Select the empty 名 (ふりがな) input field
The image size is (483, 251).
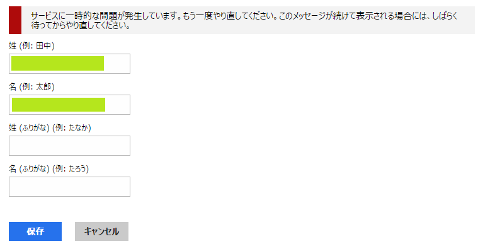[70, 187]
